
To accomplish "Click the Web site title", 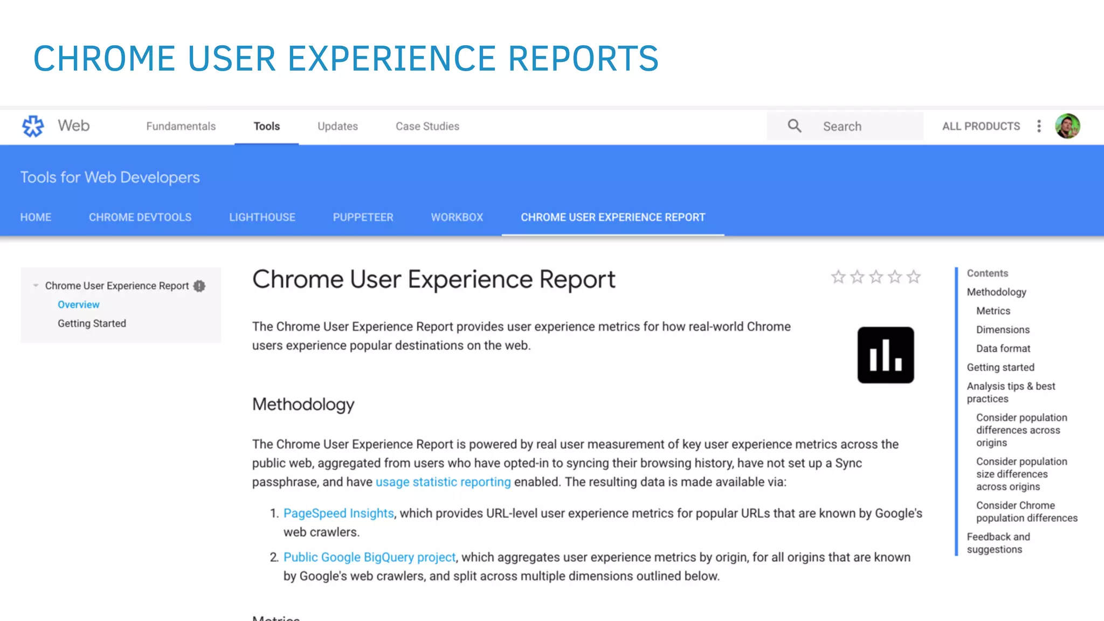I will pyautogui.click(x=74, y=126).
